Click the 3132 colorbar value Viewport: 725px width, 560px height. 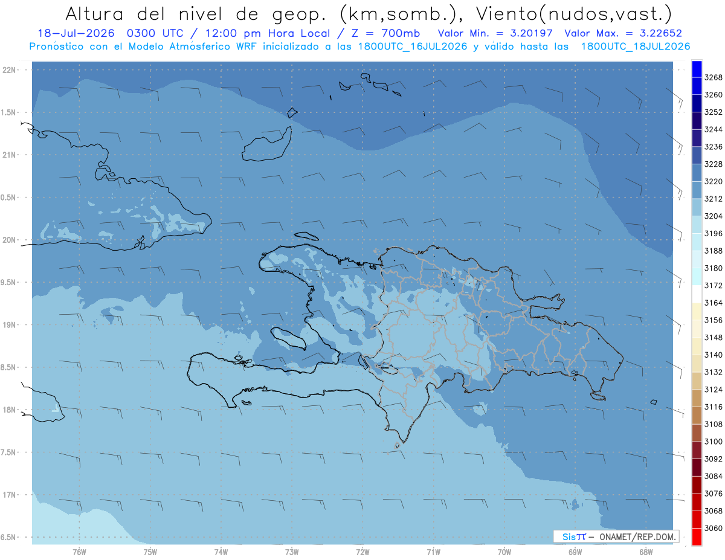tap(714, 372)
